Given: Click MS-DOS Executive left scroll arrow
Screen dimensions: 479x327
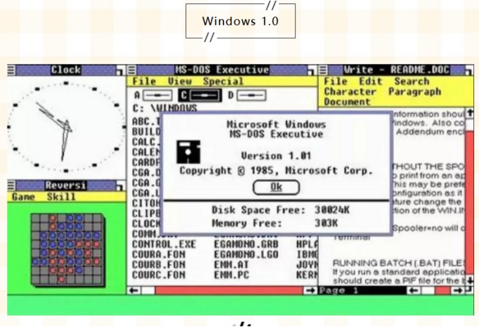Looking at the screenshot, I should [x=134, y=290].
